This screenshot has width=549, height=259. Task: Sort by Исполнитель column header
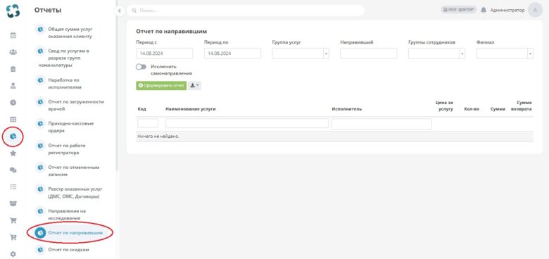346,109
